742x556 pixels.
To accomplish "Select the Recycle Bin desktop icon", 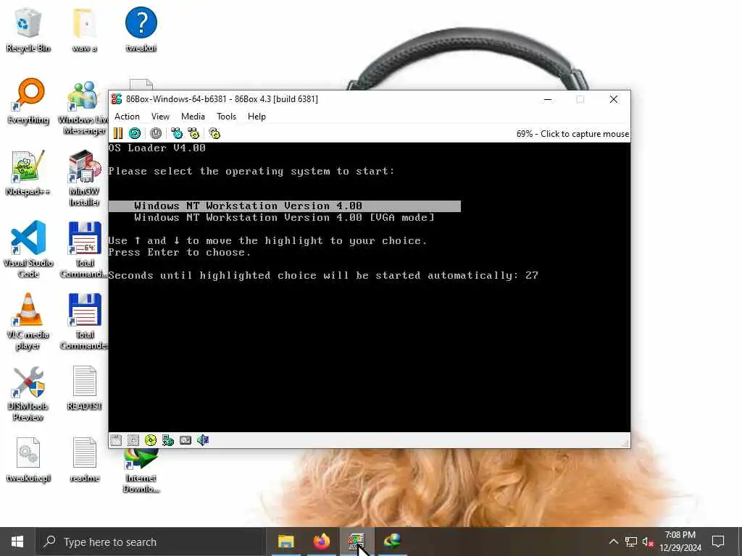I will coord(28,30).
